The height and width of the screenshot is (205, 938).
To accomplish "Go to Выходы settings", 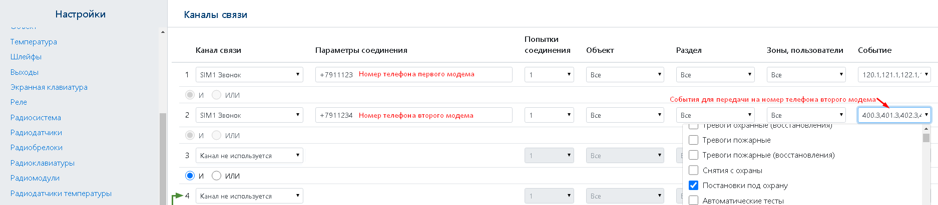I will 25,72.
